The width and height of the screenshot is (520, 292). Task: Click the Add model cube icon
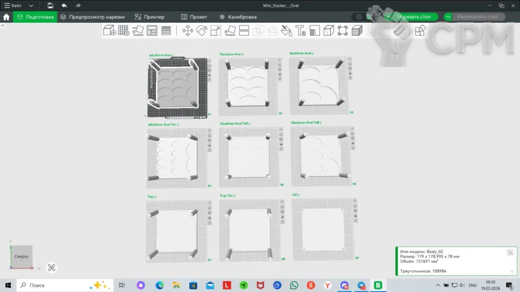(109, 31)
